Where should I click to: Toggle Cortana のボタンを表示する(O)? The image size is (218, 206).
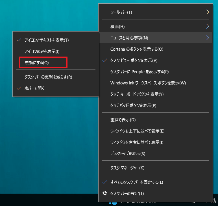point(156,49)
